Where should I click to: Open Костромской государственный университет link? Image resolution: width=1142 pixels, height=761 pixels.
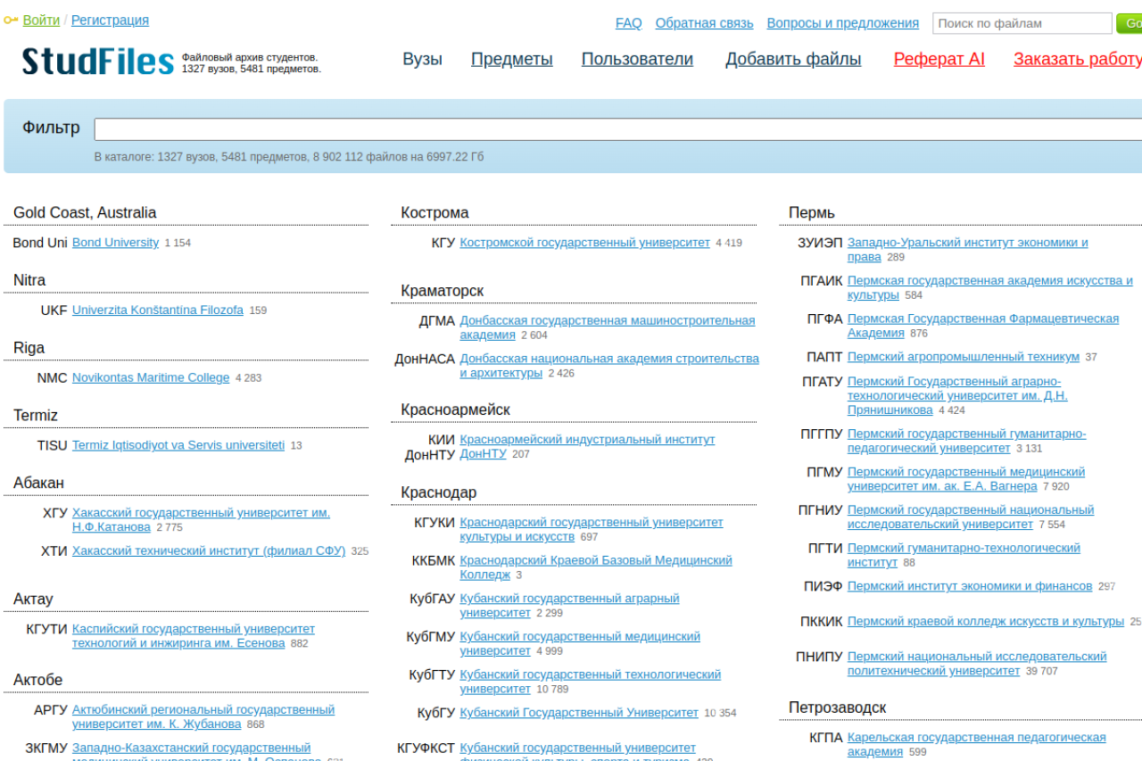pyautogui.click(x=585, y=243)
